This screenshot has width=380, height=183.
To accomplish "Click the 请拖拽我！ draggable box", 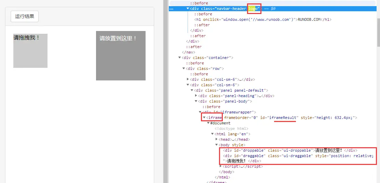I will (x=30, y=51).
